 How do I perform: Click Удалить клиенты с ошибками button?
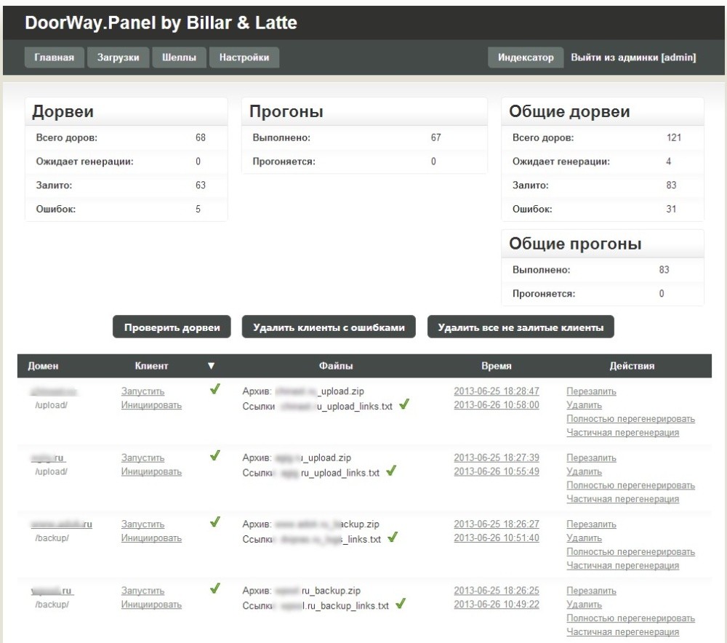point(329,327)
